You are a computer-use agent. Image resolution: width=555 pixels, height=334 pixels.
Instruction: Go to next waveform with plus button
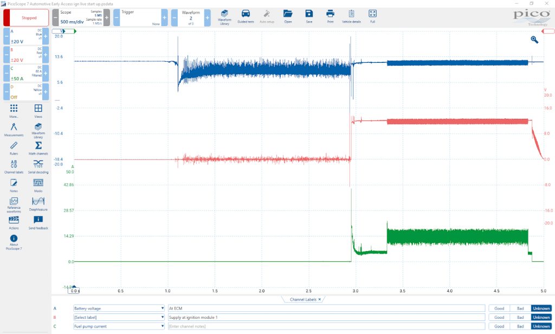point(208,17)
